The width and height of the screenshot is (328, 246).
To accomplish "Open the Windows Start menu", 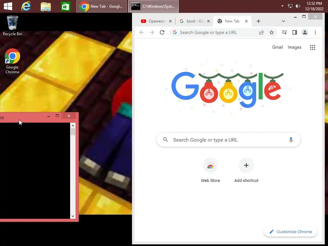I will pyautogui.click(x=8, y=6).
